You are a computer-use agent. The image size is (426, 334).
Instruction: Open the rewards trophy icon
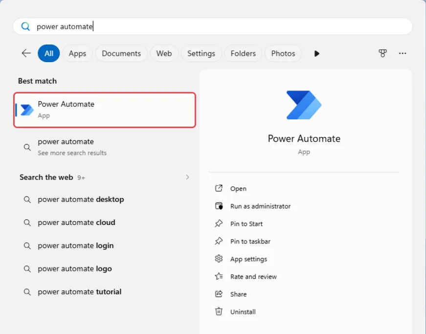(382, 53)
